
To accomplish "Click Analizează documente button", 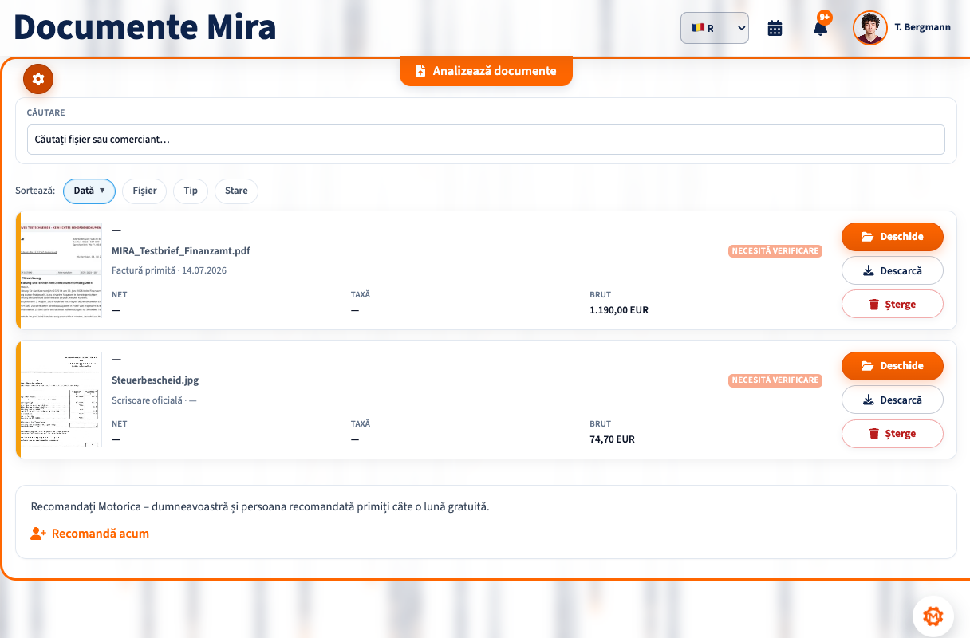I will (487, 71).
